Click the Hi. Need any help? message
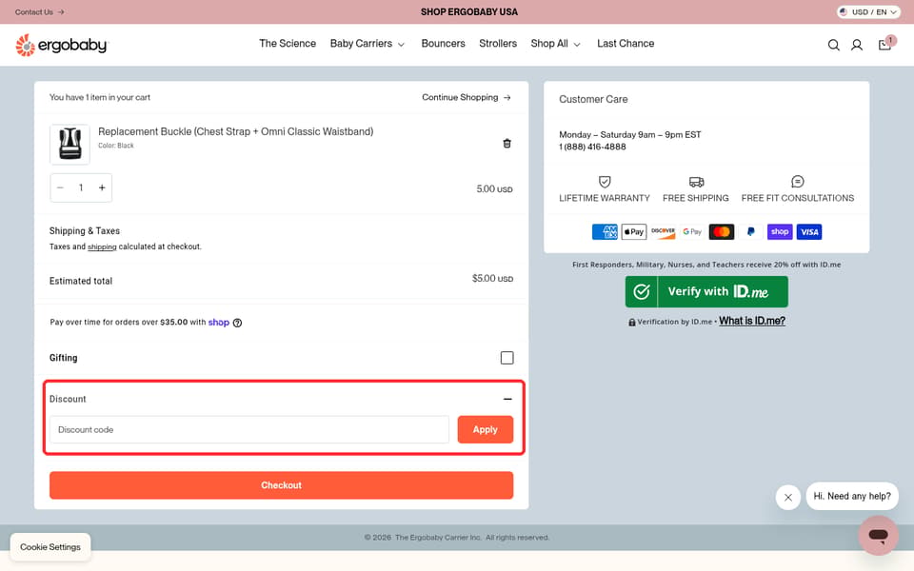This screenshot has width=914, height=571. (x=851, y=497)
